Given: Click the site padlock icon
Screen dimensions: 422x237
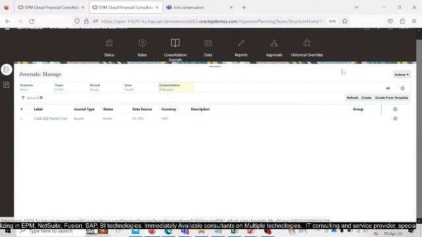Looking at the screenshot, I should pyautogui.click(x=86, y=21).
